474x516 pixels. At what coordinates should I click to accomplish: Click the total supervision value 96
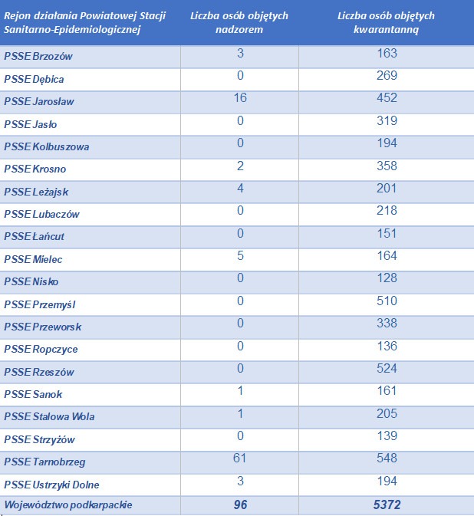(240, 504)
